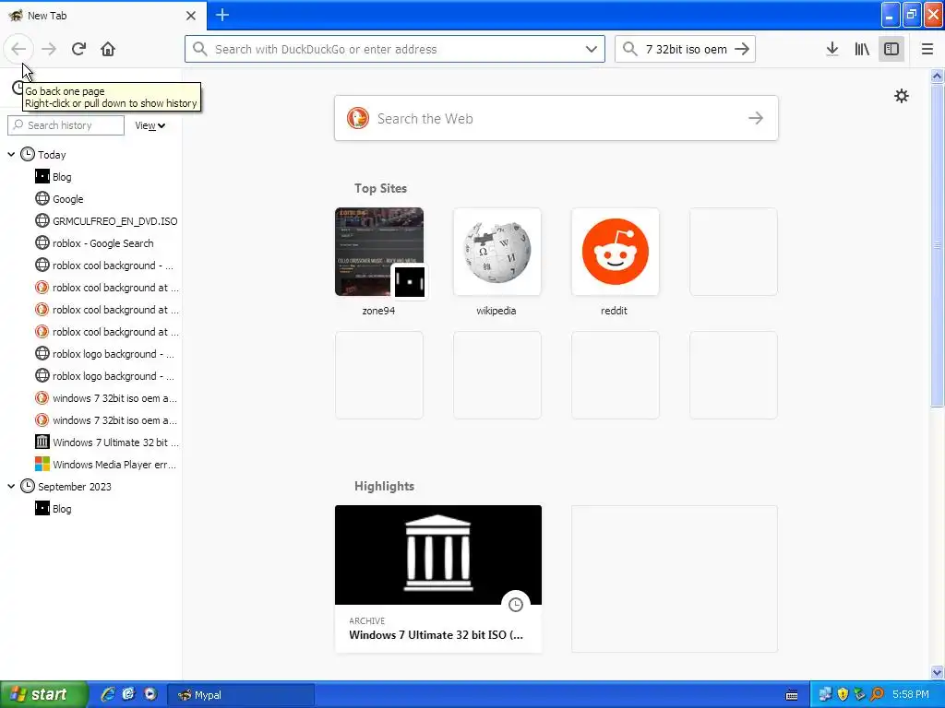Click the security shield tray icon
The image size is (945, 708).
coord(842,694)
